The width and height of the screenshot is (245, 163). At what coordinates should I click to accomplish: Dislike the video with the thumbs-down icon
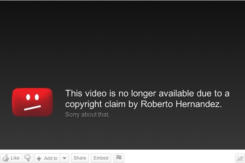pos(28,158)
